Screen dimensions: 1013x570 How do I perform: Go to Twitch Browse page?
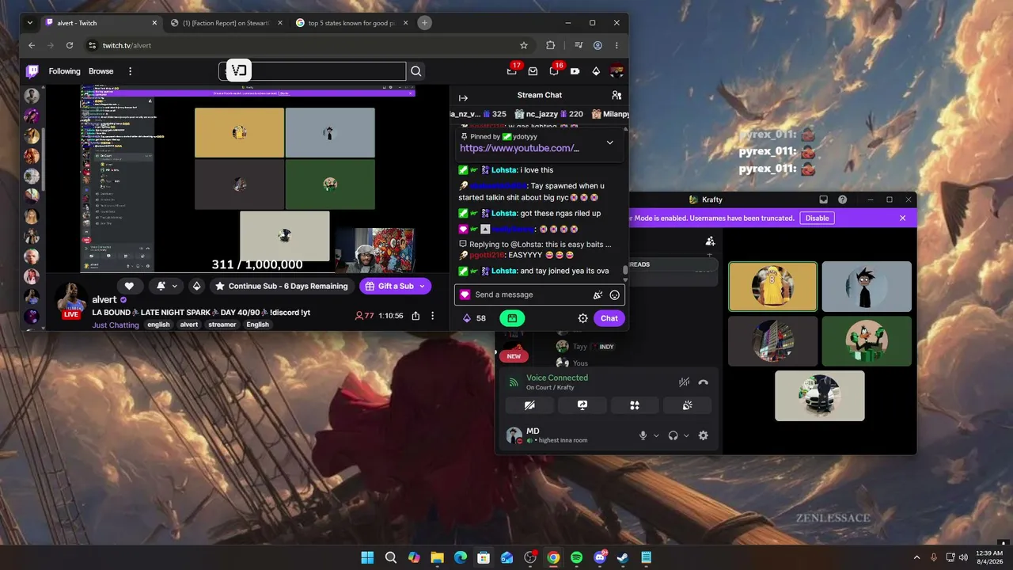(101, 71)
